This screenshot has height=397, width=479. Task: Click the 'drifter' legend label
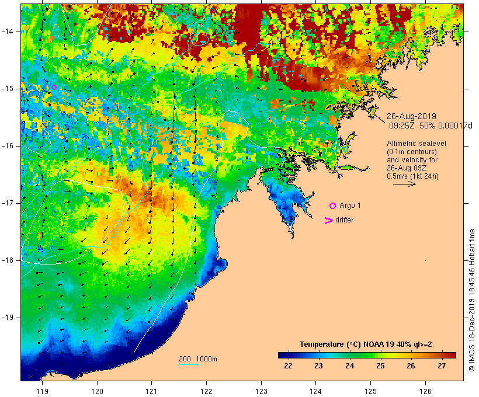pos(344,220)
